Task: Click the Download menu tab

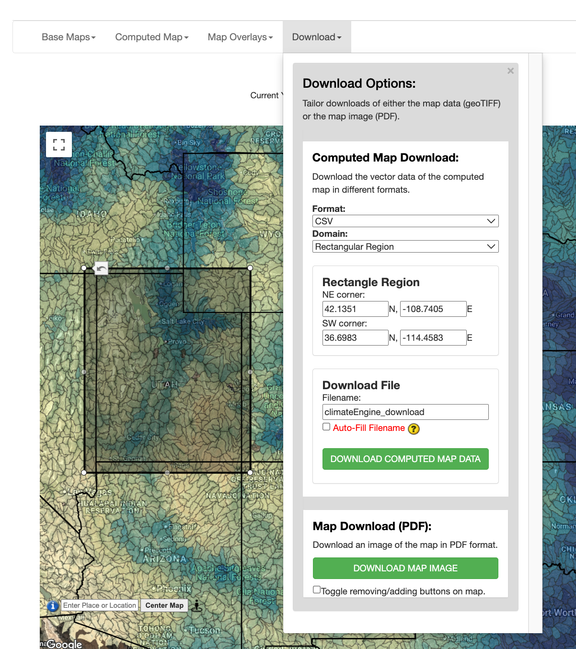Action: click(317, 37)
